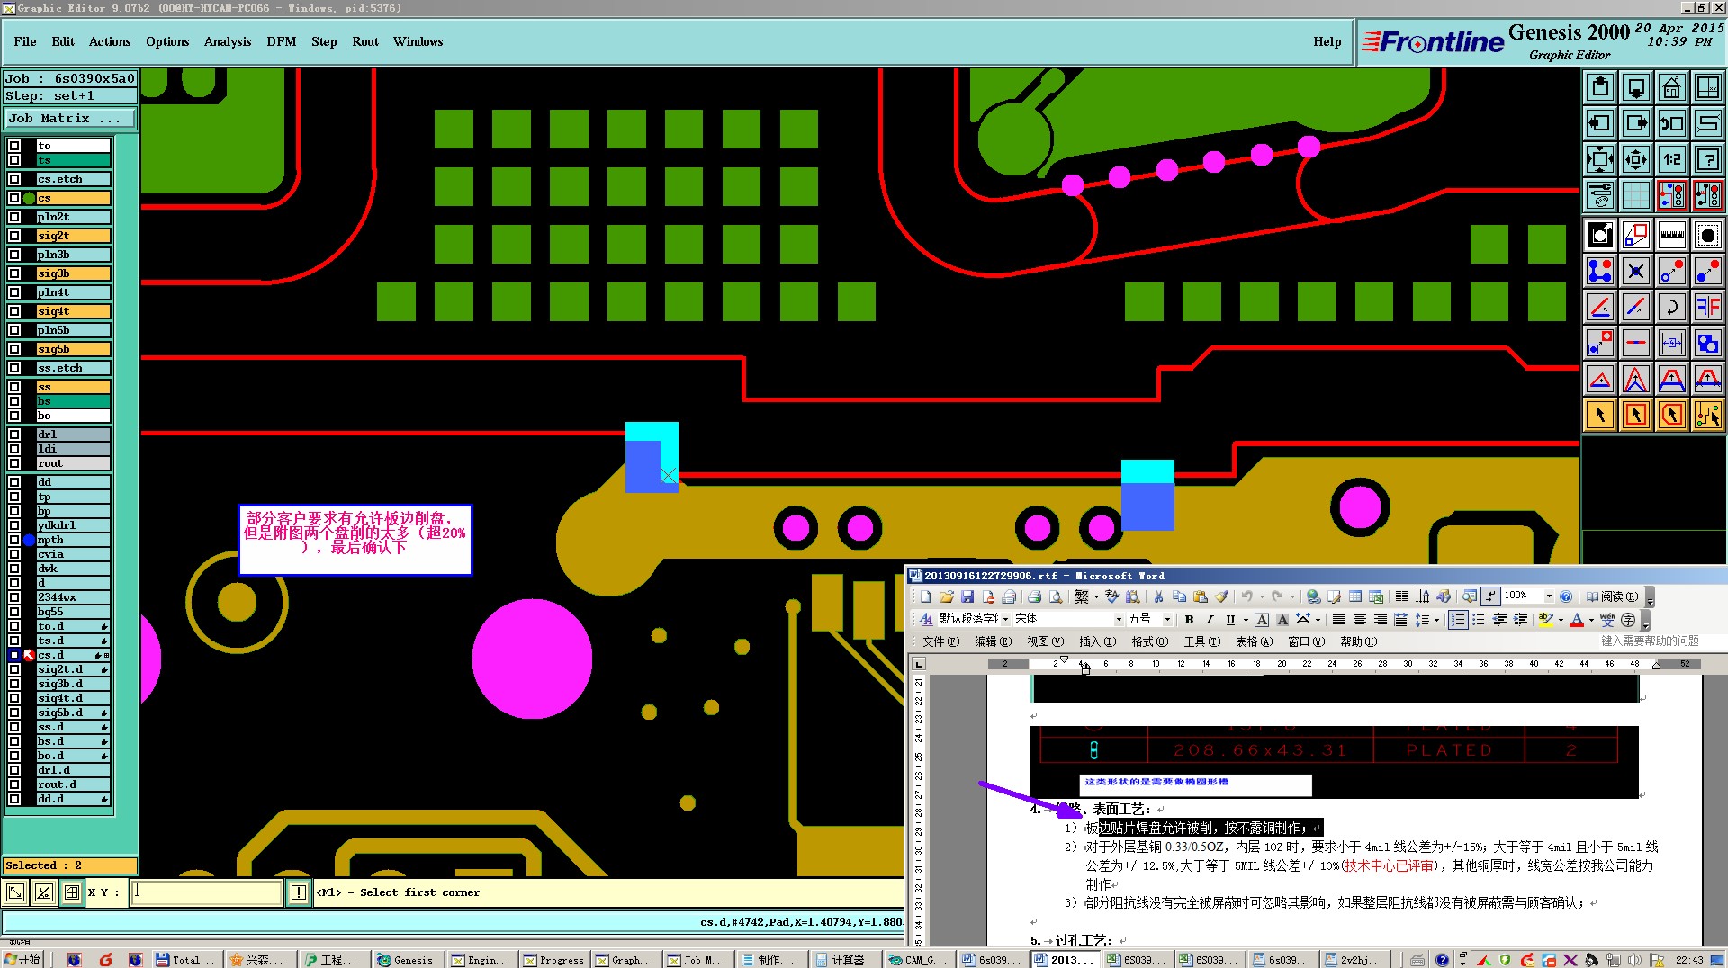Image resolution: width=1728 pixels, height=968 pixels.
Task: Click the Save icon in Word toolbar
Action: click(967, 596)
